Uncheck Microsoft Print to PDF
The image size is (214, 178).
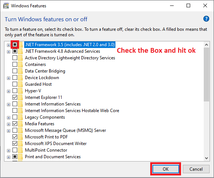[15, 137]
